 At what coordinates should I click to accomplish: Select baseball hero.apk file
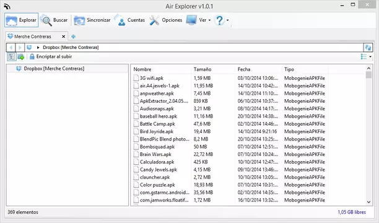click(x=159, y=116)
